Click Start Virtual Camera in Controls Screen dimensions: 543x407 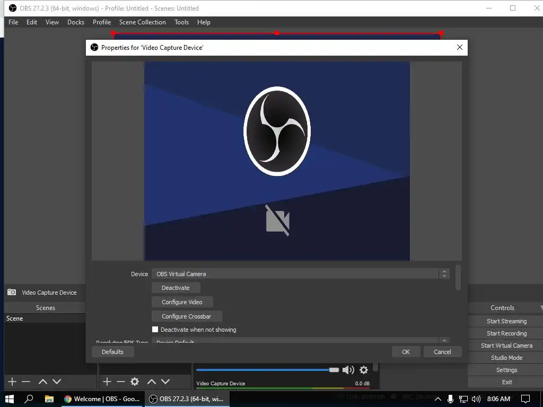click(x=506, y=346)
